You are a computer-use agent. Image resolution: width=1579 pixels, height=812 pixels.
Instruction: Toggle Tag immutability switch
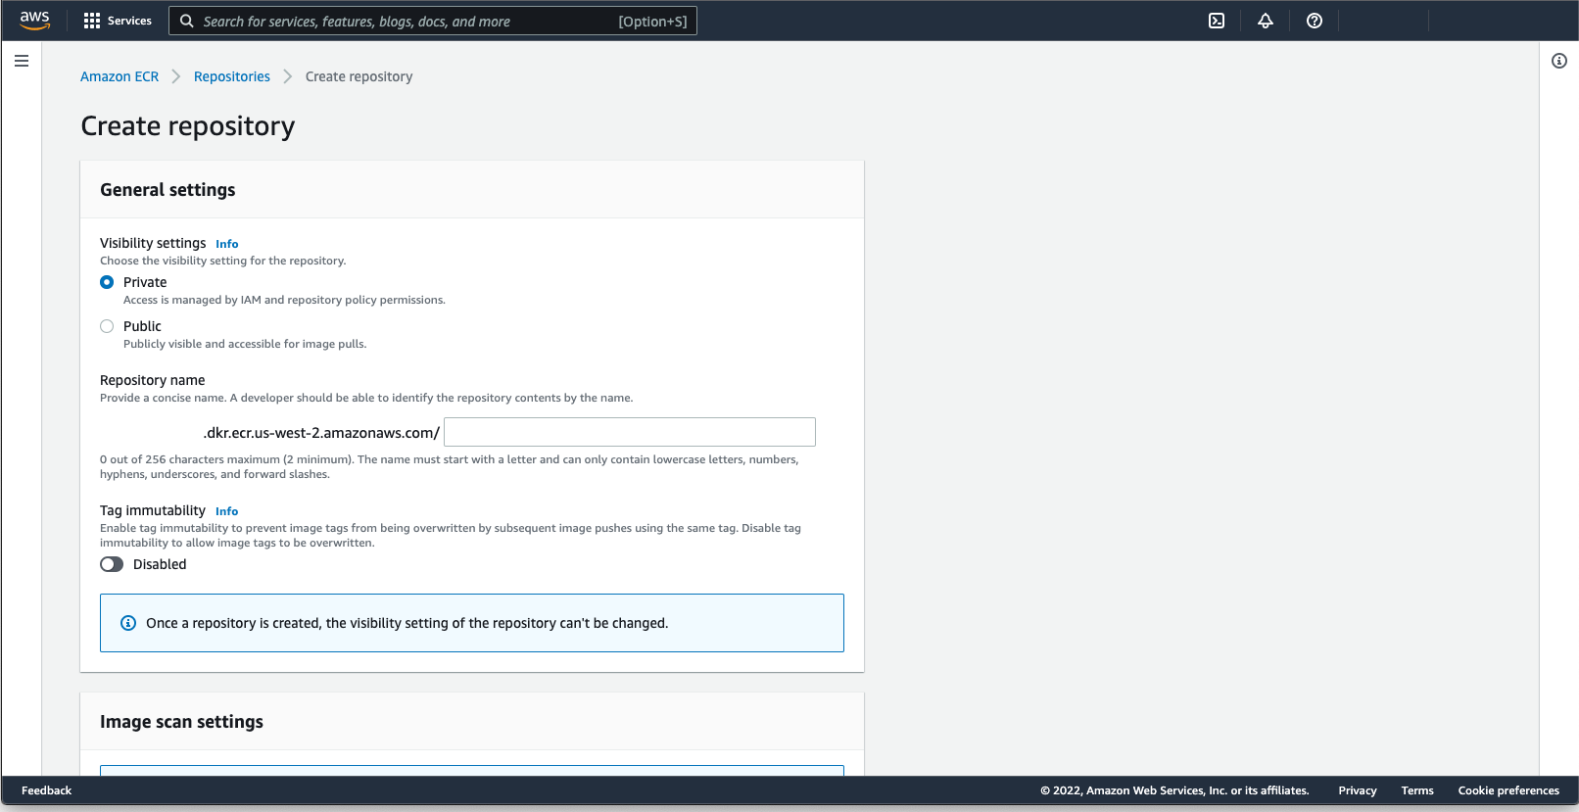pyautogui.click(x=112, y=564)
